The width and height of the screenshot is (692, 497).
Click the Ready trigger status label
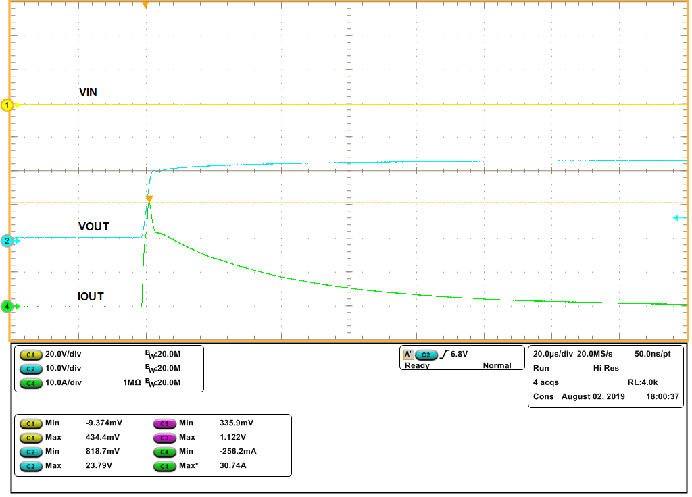click(417, 365)
